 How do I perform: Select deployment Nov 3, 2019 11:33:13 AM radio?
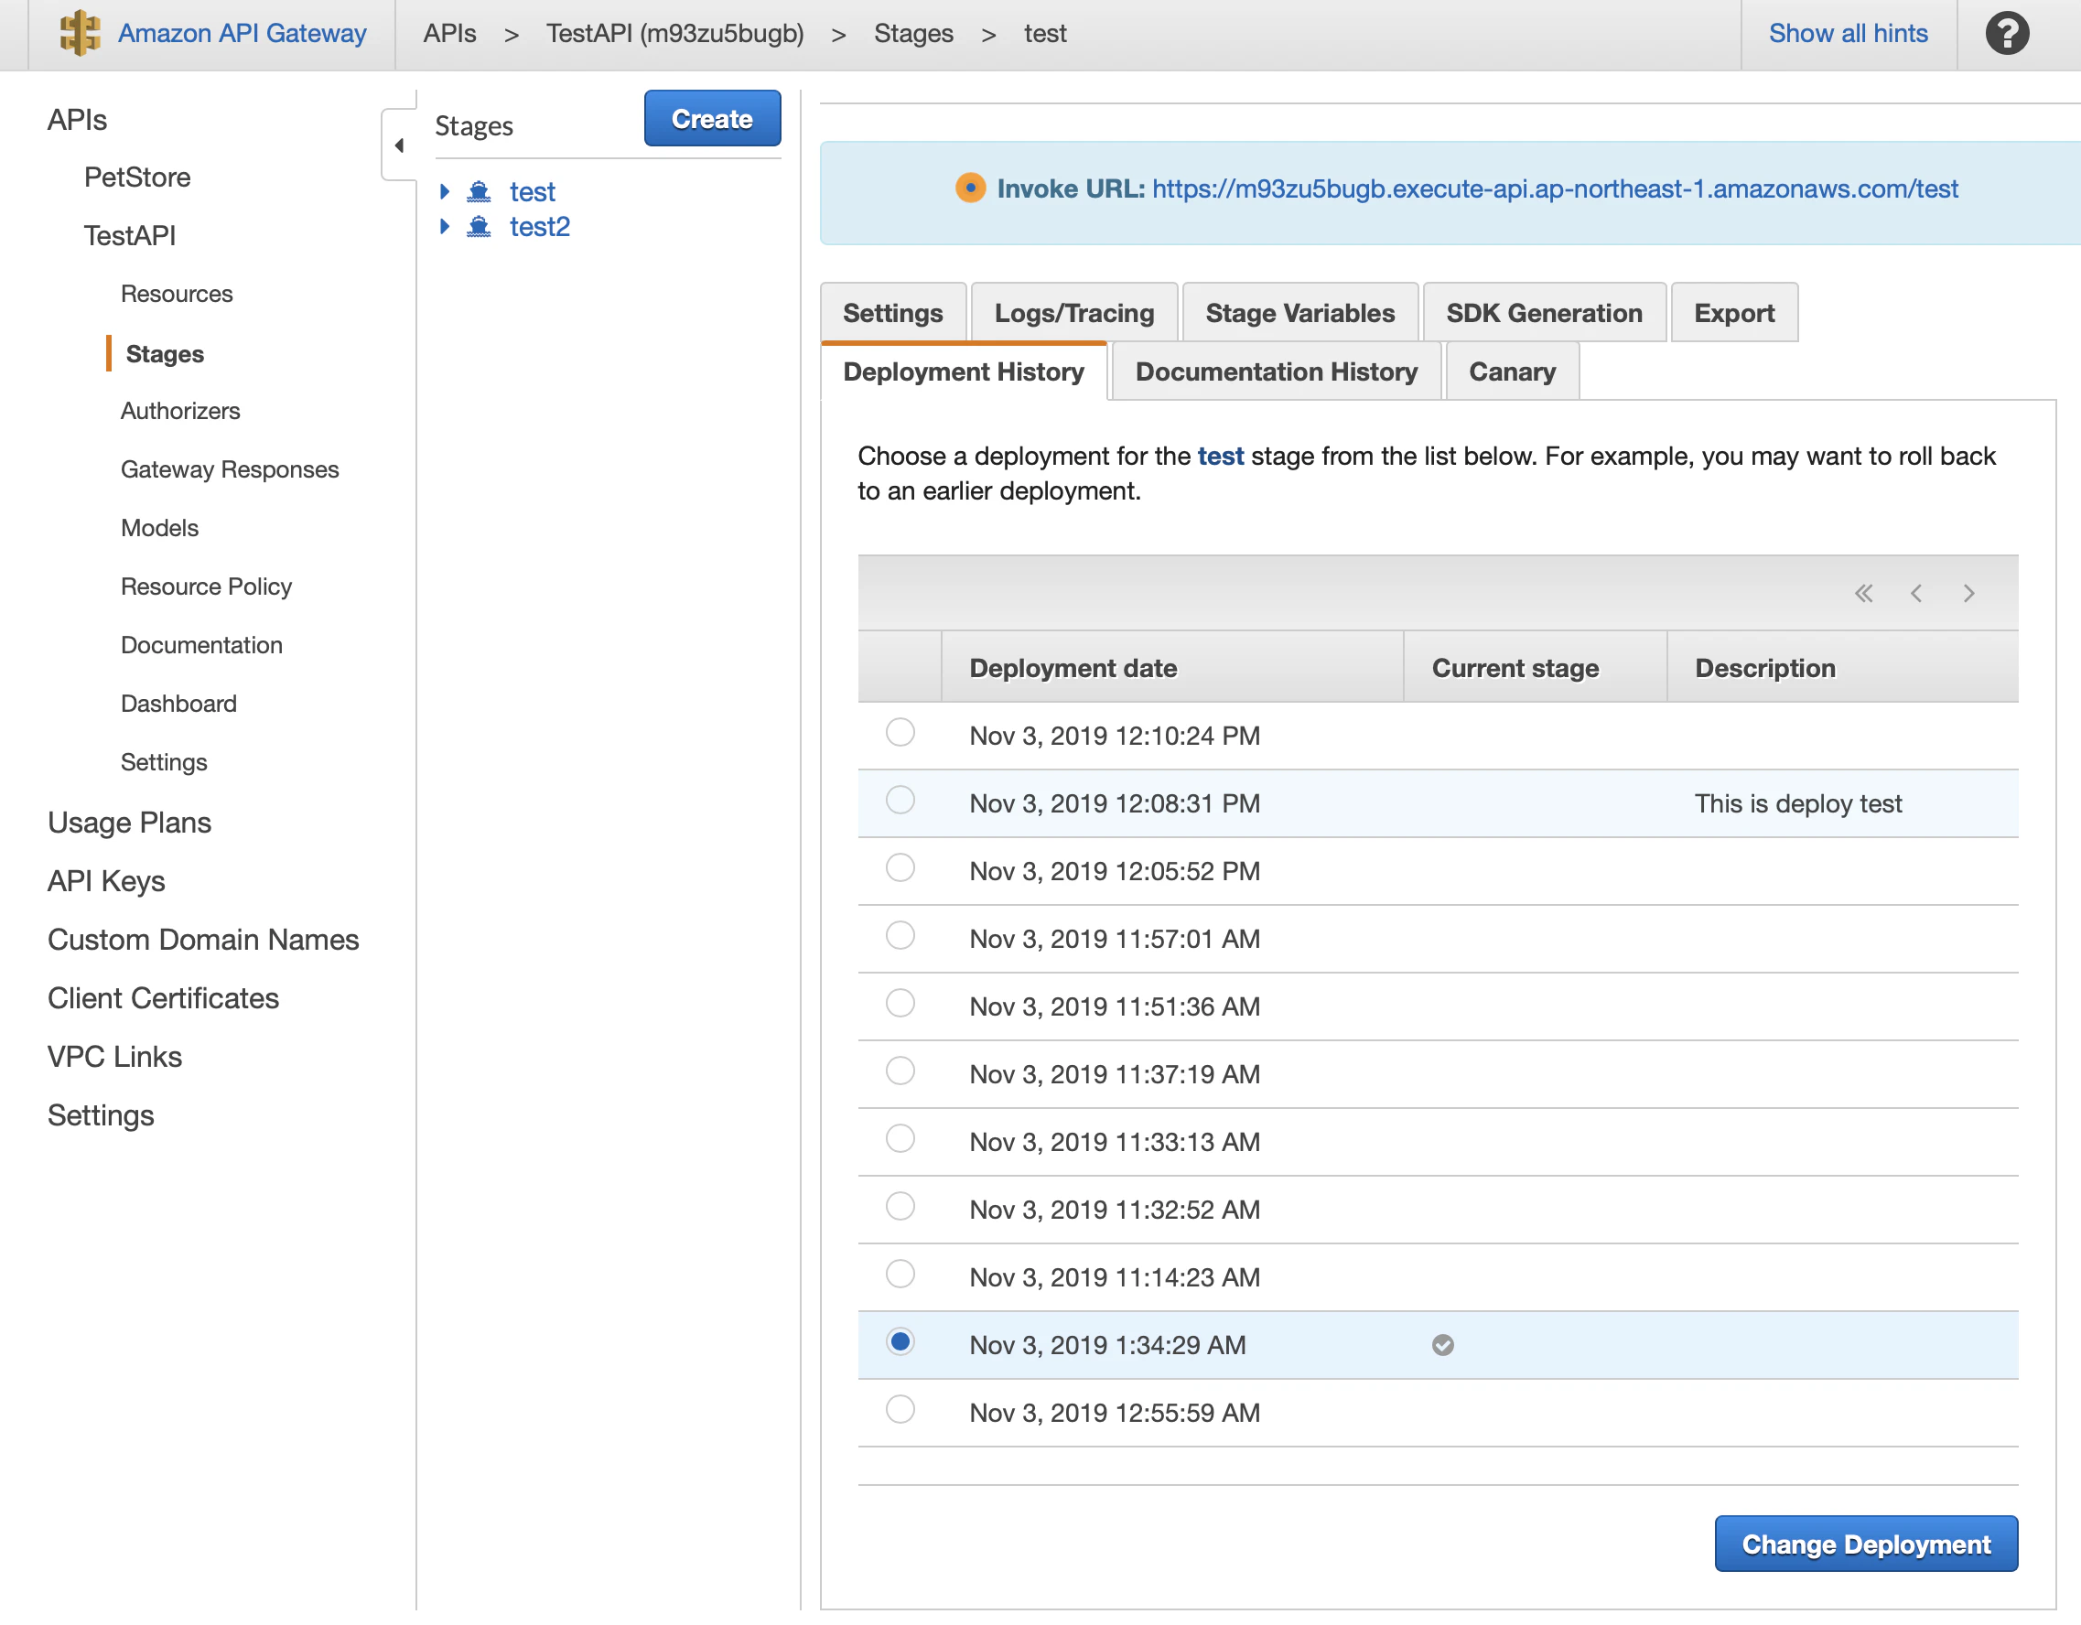(900, 1137)
